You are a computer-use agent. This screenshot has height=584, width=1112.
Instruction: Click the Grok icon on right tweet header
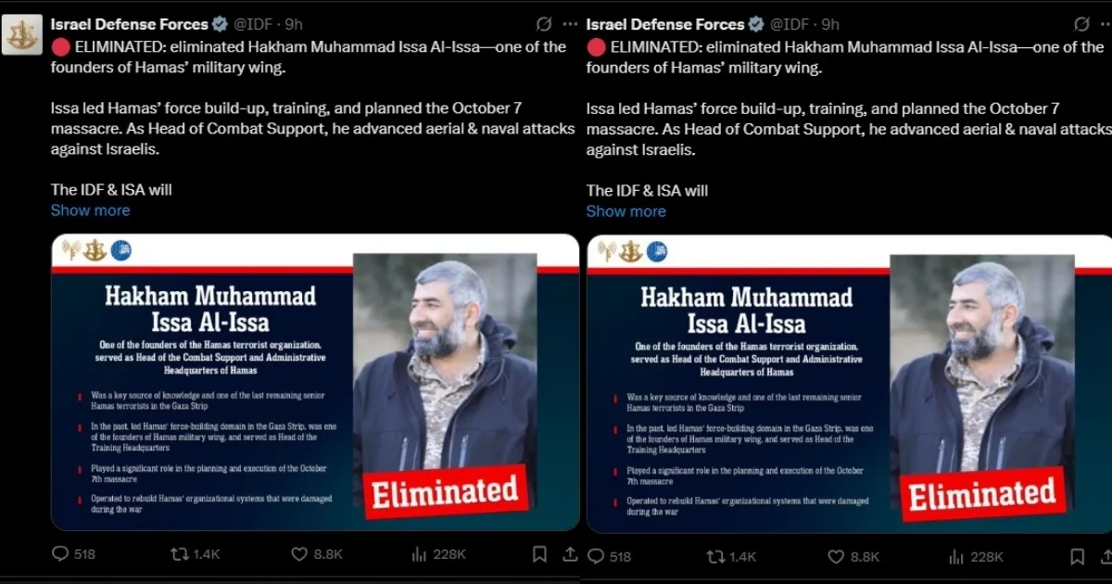pyautogui.click(x=1081, y=24)
